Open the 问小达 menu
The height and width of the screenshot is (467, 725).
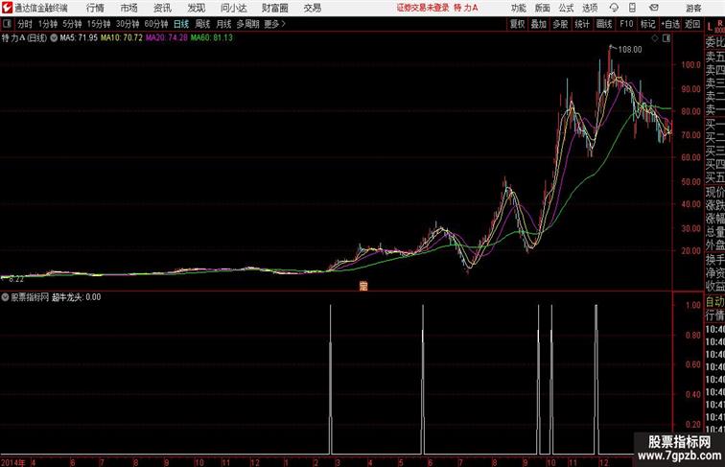tap(233, 8)
